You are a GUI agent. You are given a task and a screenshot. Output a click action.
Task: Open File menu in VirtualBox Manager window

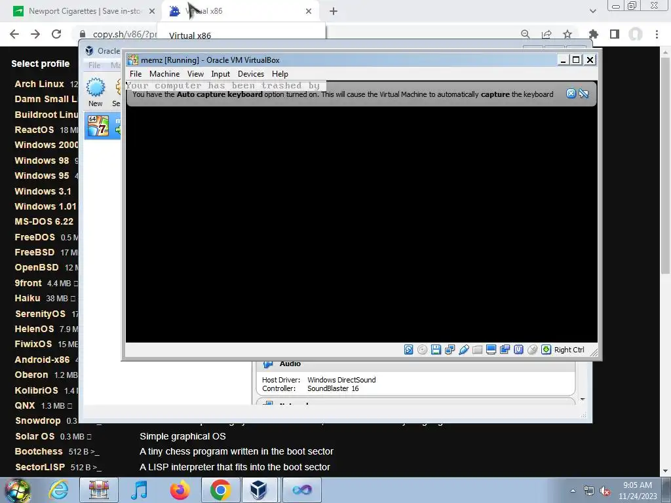[94, 65]
